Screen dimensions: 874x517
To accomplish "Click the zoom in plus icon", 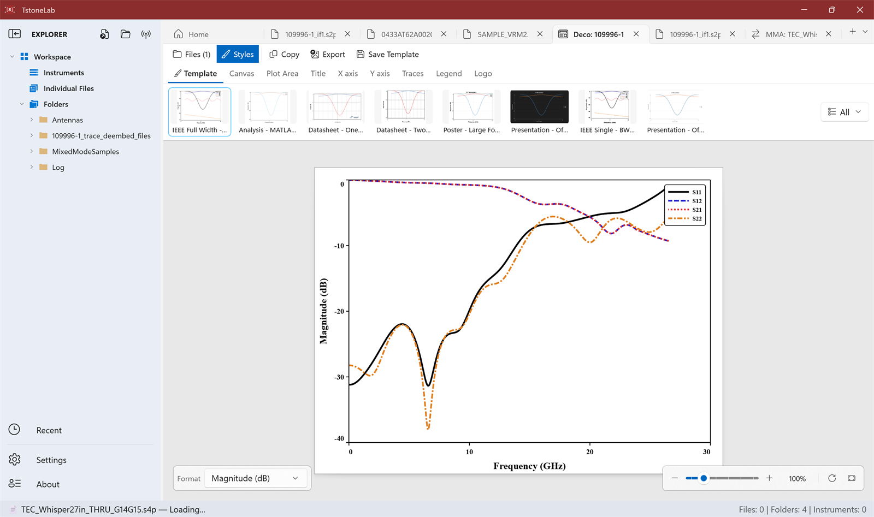I will (769, 478).
